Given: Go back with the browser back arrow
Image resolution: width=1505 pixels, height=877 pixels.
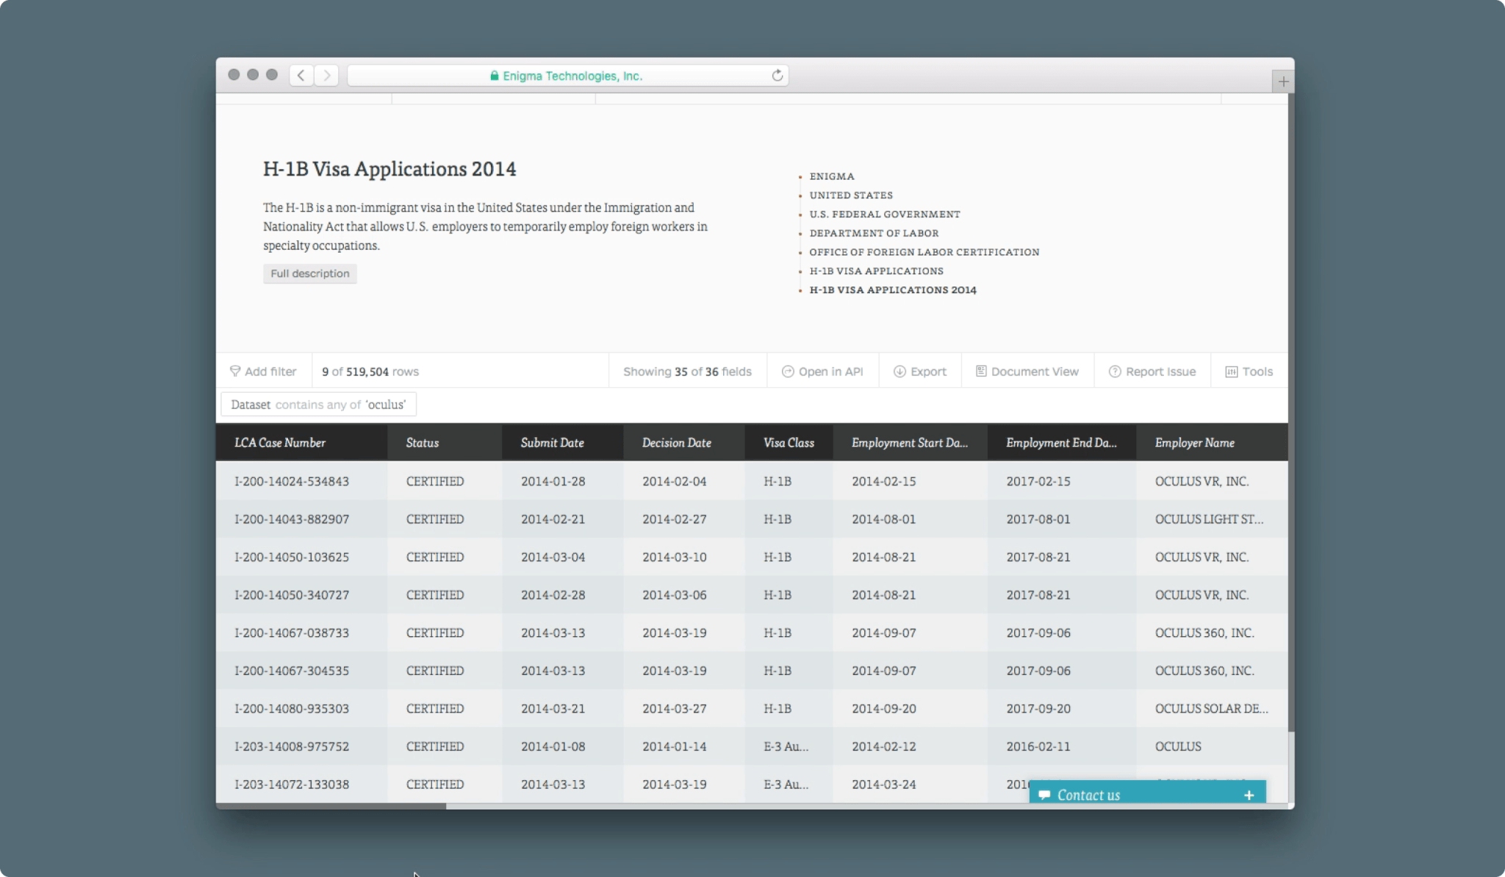Looking at the screenshot, I should coord(301,76).
